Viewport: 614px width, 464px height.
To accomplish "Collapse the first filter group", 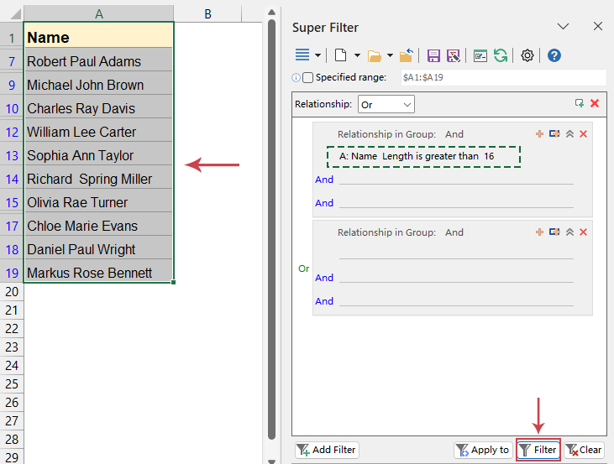I will (x=569, y=134).
